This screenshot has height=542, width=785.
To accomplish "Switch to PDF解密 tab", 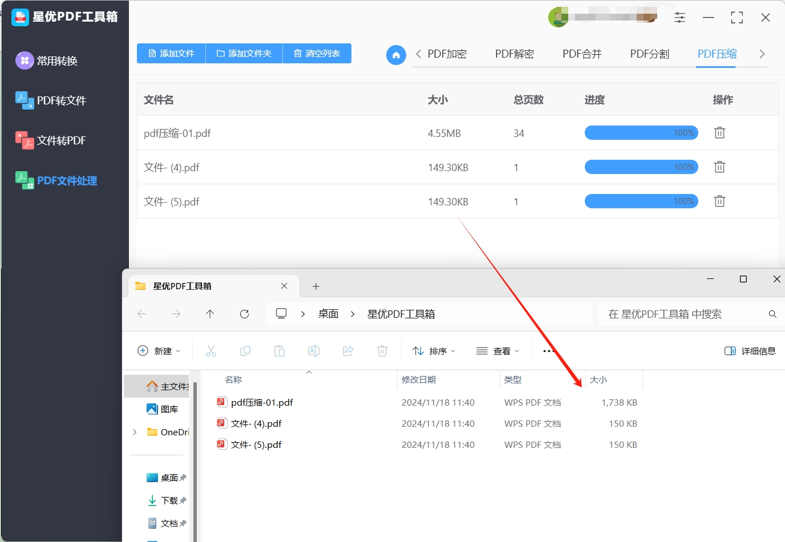I will point(515,54).
